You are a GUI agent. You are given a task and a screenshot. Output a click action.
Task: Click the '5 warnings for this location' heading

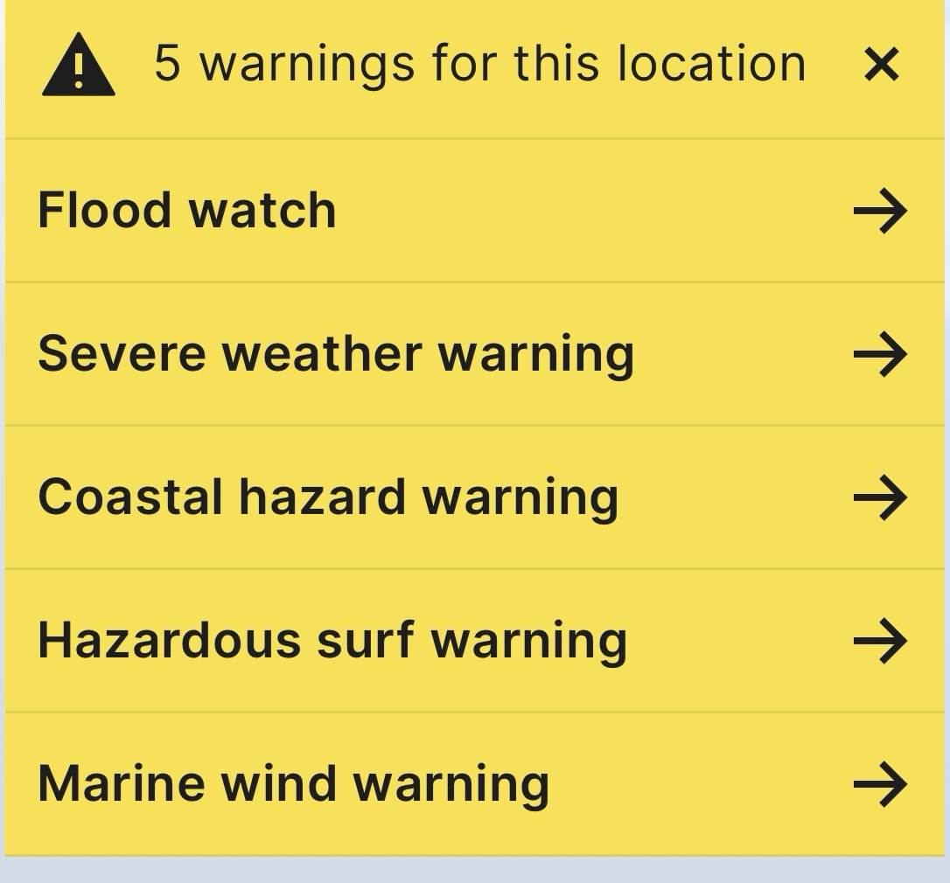(x=480, y=64)
